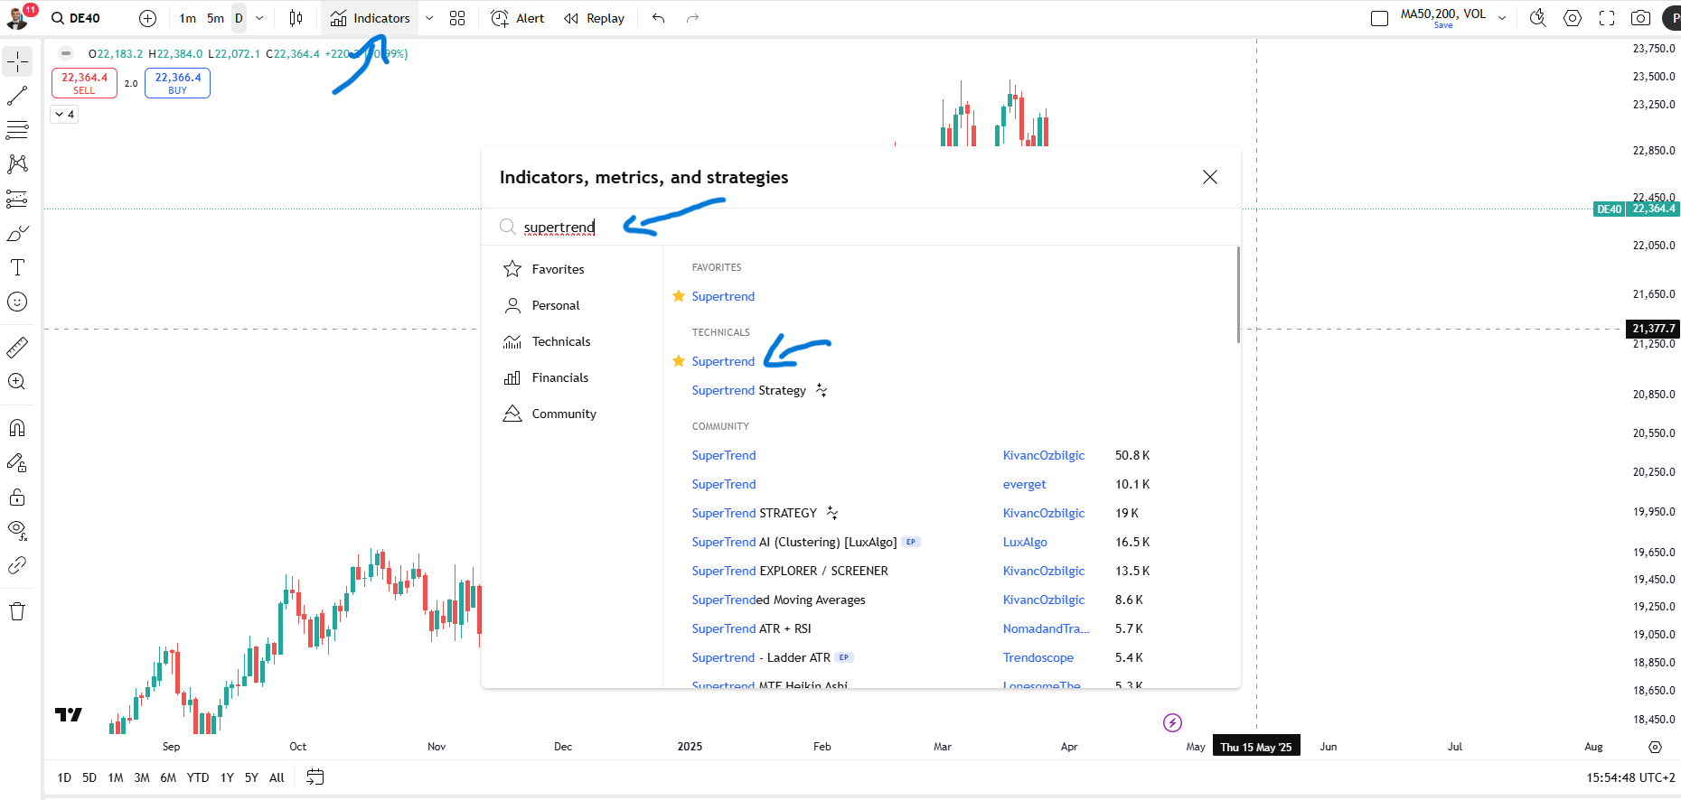The width and height of the screenshot is (1681, 800).
Task: Select the trend line drawing tool
Action: [17, 96]
